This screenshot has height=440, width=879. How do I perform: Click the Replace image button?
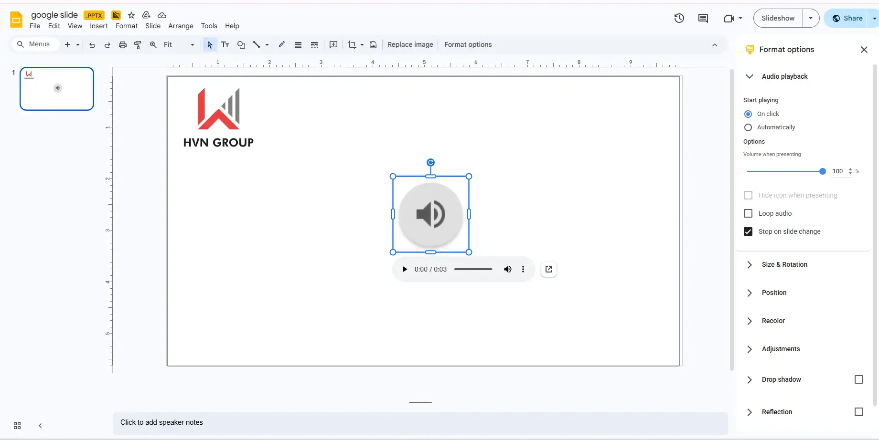410,44
